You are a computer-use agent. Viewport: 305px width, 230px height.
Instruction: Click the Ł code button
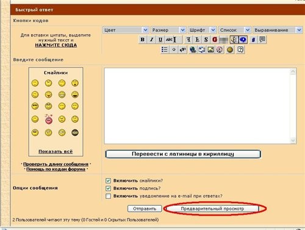(x=197, y=40)
